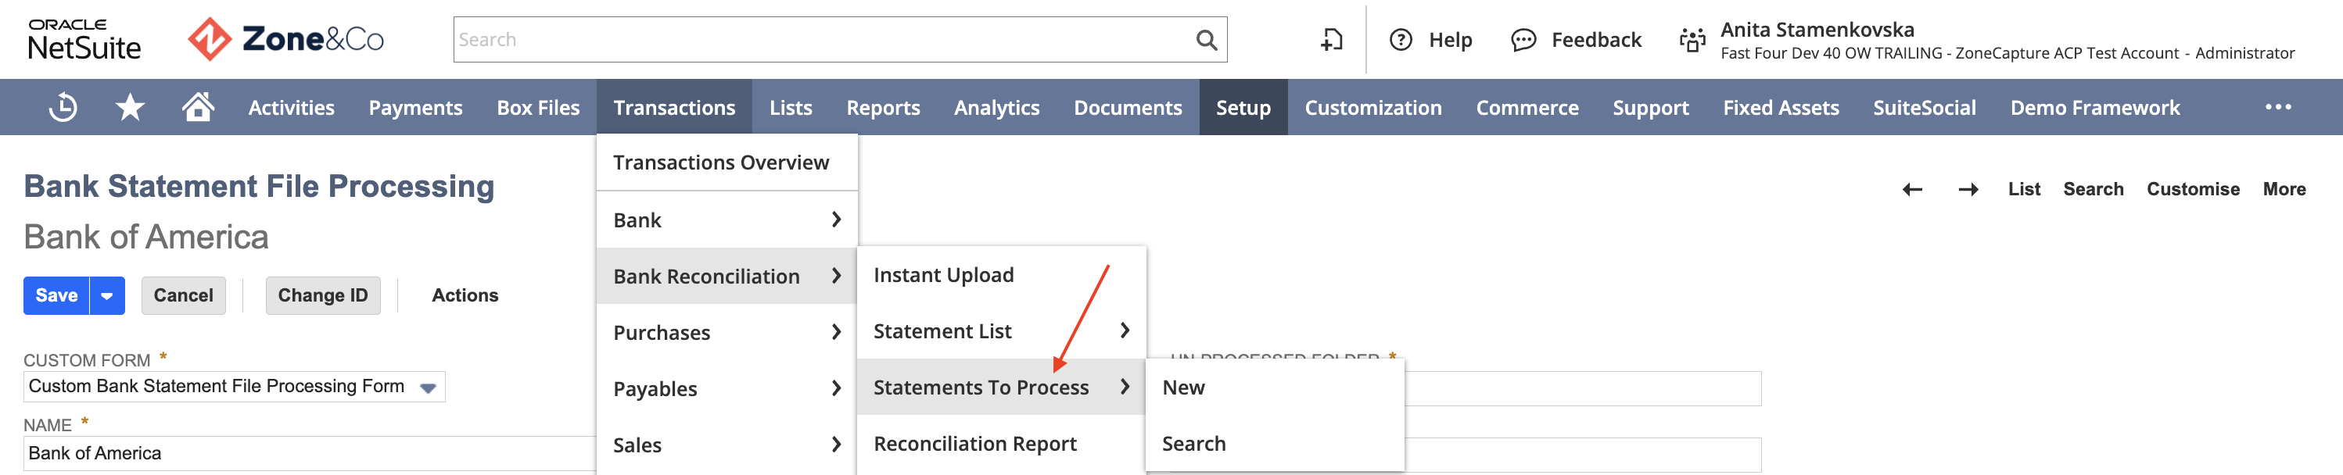Focus the global Search field
Viewport: 2343px width, 475px height.
823,40
